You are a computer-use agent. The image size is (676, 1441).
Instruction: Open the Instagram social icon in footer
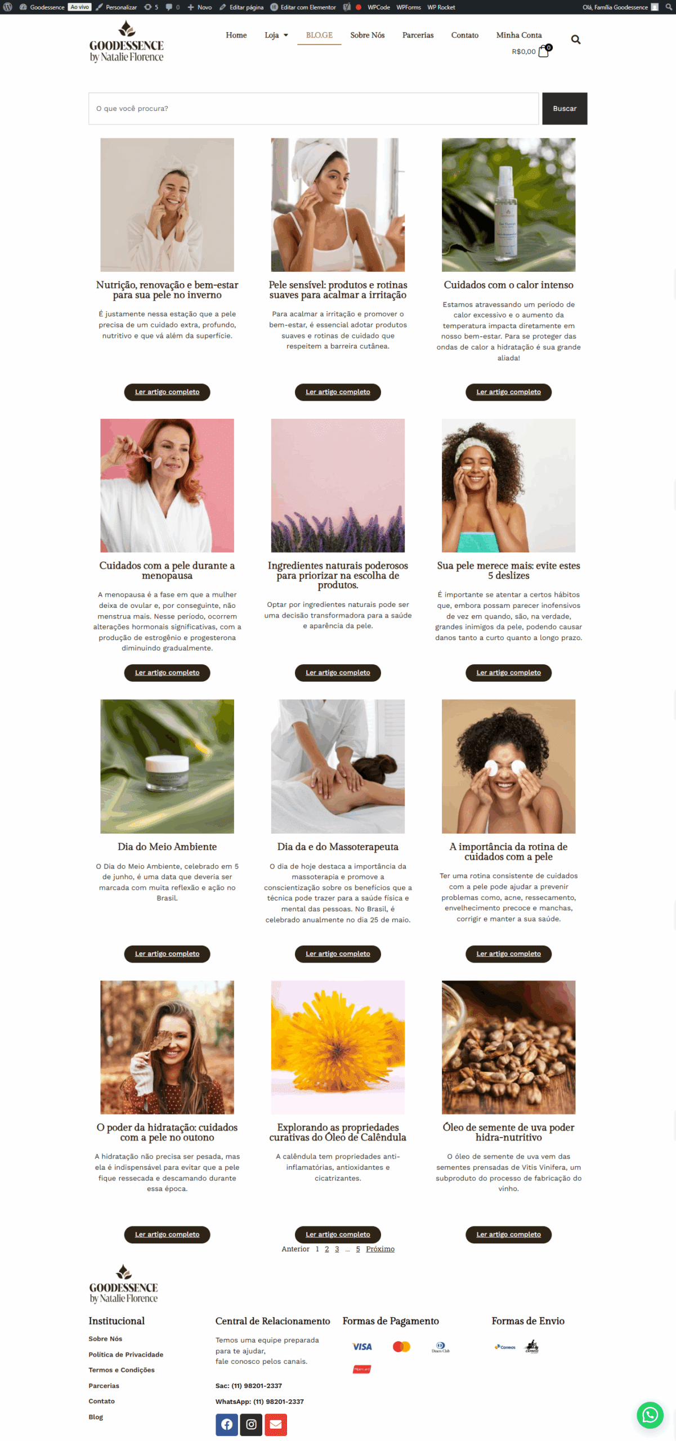click(251, 1424)
